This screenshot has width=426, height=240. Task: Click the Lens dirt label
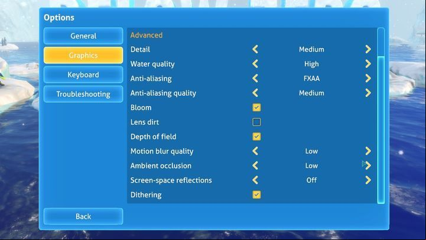coord(145,122)
